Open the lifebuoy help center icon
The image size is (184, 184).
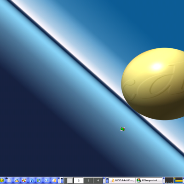(x=24, y=180)
